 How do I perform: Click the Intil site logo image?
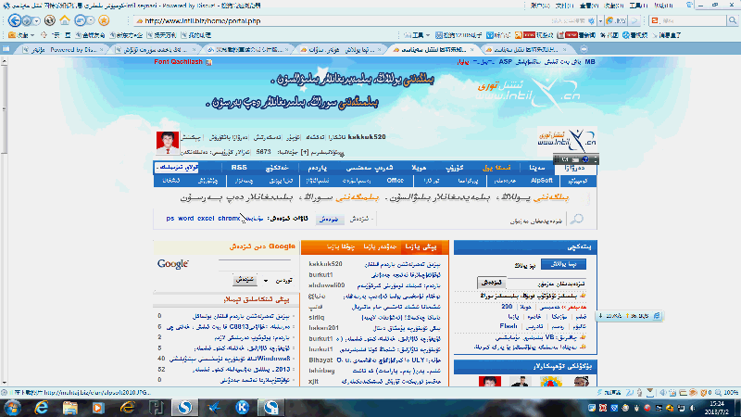pyautogui.click(x=567, y=140)
